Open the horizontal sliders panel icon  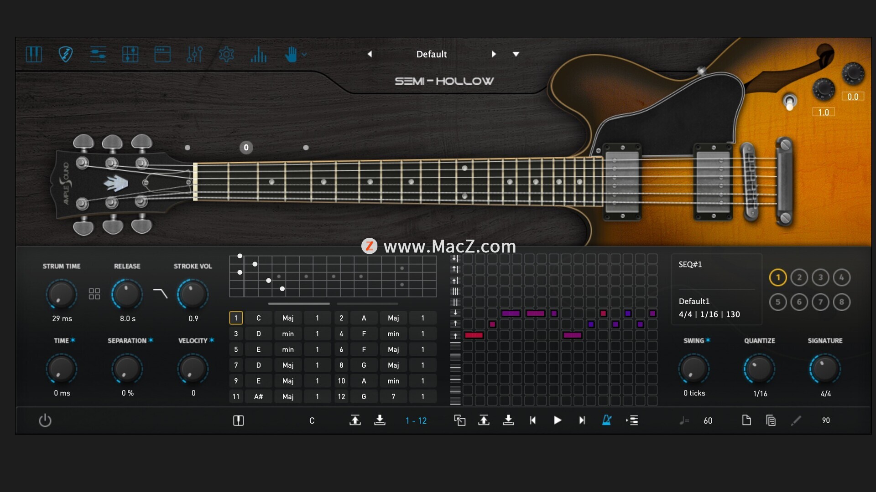(x=98, y=54)
